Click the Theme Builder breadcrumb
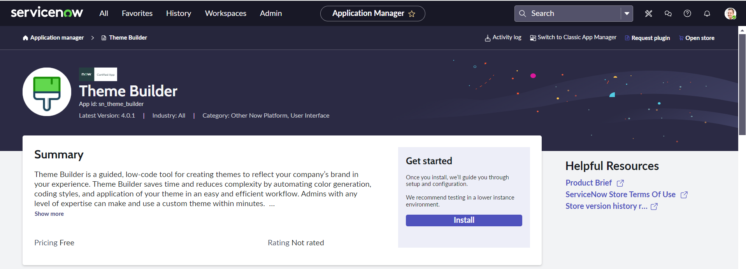The image size is (746, 269). point(124,38)
